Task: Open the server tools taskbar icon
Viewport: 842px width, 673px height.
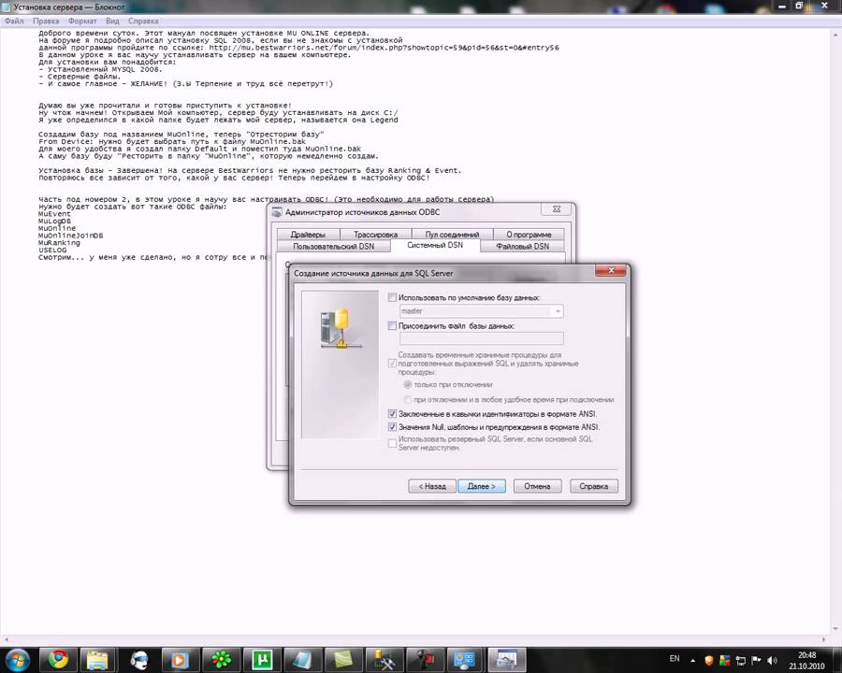Action: [384, 659]
